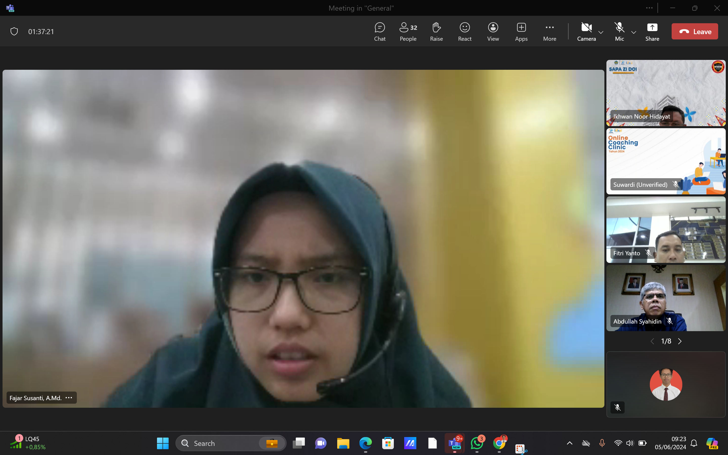Open the Apps panel
Viewport: 728px width, 455px height.
(521, 32)
